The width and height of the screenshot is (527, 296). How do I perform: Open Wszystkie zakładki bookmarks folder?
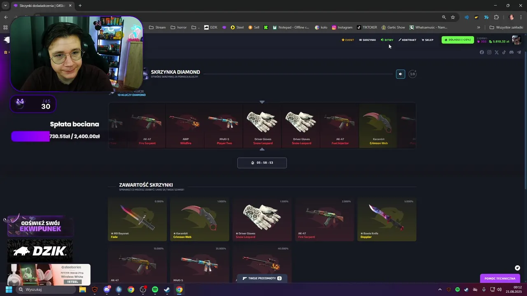[x=506, y=28]
